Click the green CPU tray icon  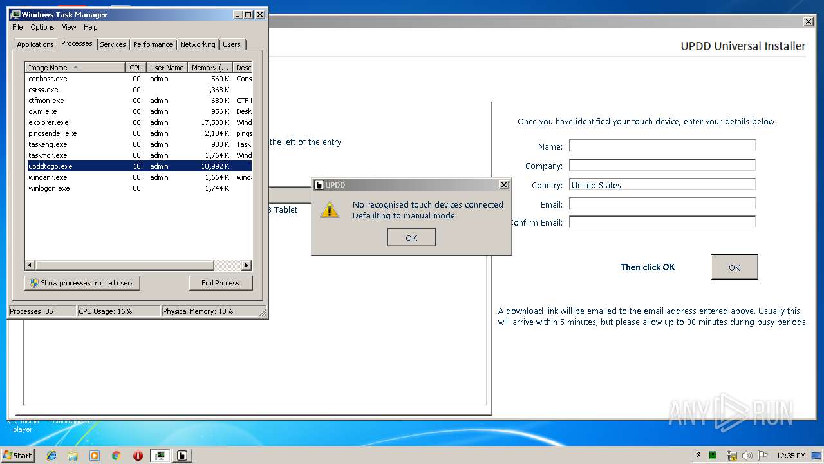click(x=713, y=456)
